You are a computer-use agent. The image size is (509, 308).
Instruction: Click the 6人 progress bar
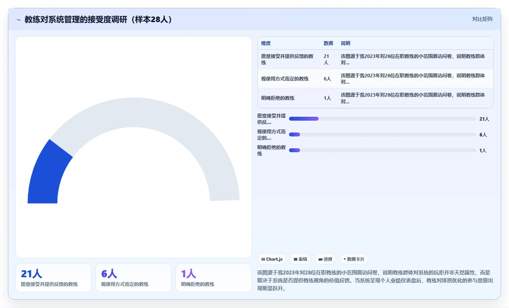pos(382,134)
